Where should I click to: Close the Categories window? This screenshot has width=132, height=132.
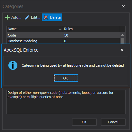click(x=123, y=6)
